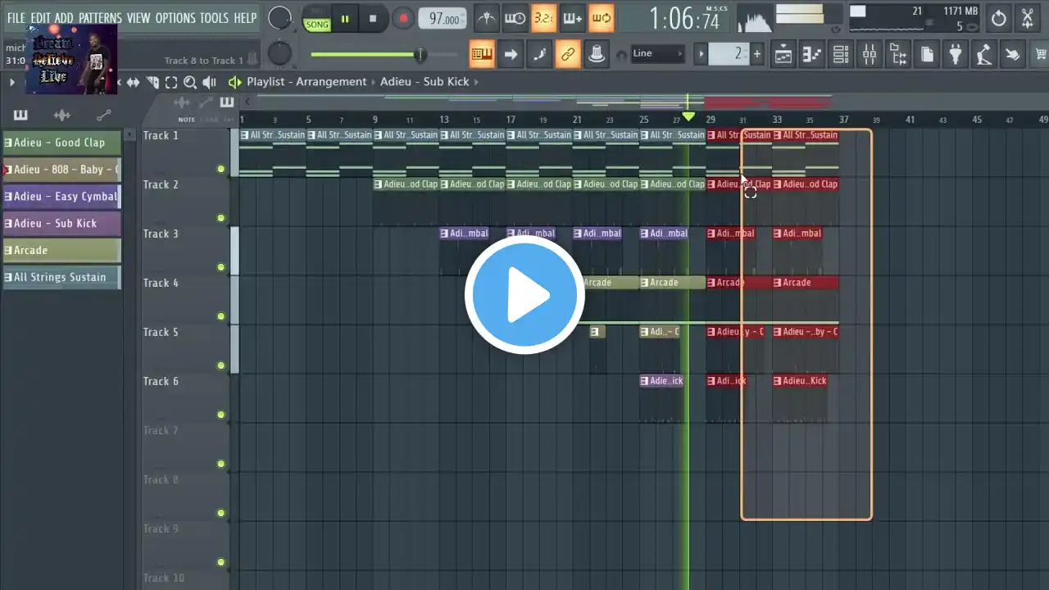This screenshot has width=1049, height=590.
Task: Select Adieu - Good Clap pattern
Action: 61,143
